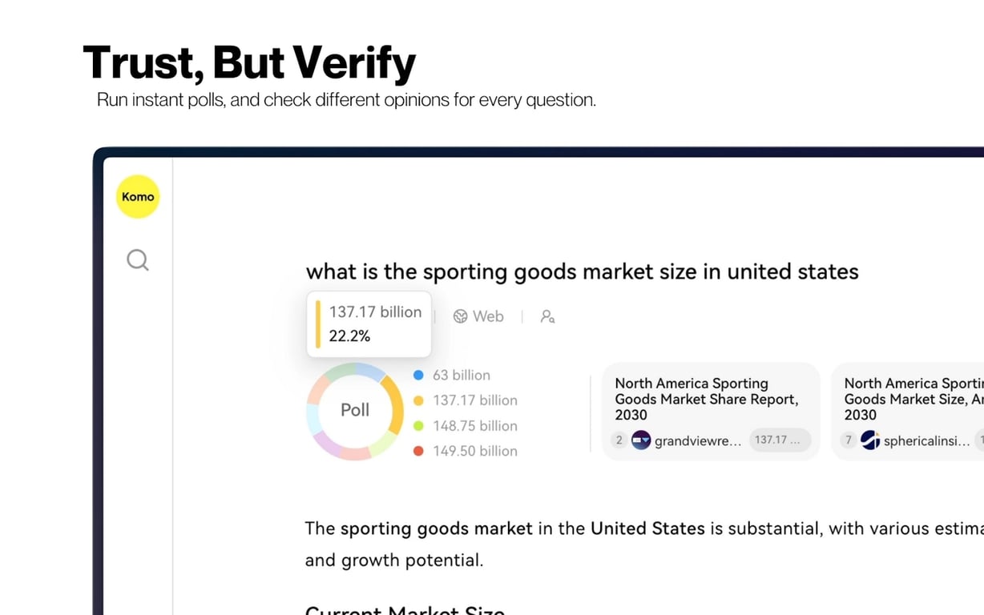Click the globe icon next to Web
984x615 pixels.
(x=460, y=316)
